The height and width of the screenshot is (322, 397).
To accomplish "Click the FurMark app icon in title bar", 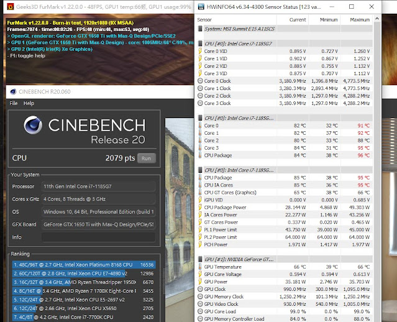I will tap(11, 7).
